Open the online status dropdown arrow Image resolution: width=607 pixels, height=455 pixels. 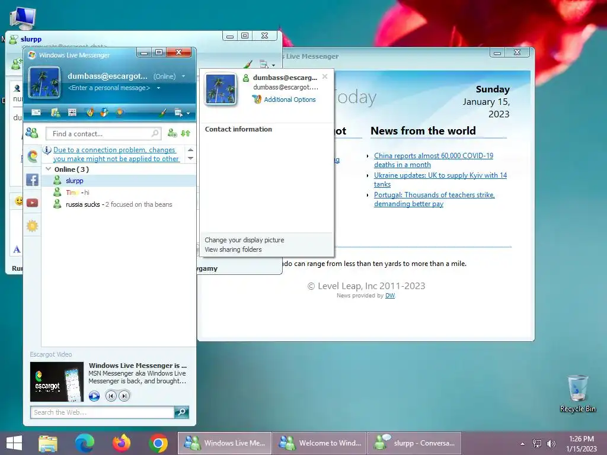coord(184,76)
